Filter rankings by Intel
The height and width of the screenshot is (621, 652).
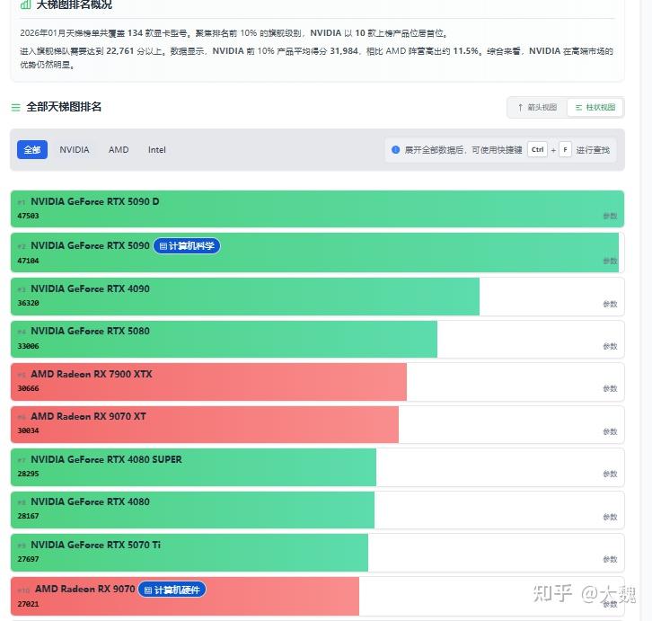coord(157,150)
